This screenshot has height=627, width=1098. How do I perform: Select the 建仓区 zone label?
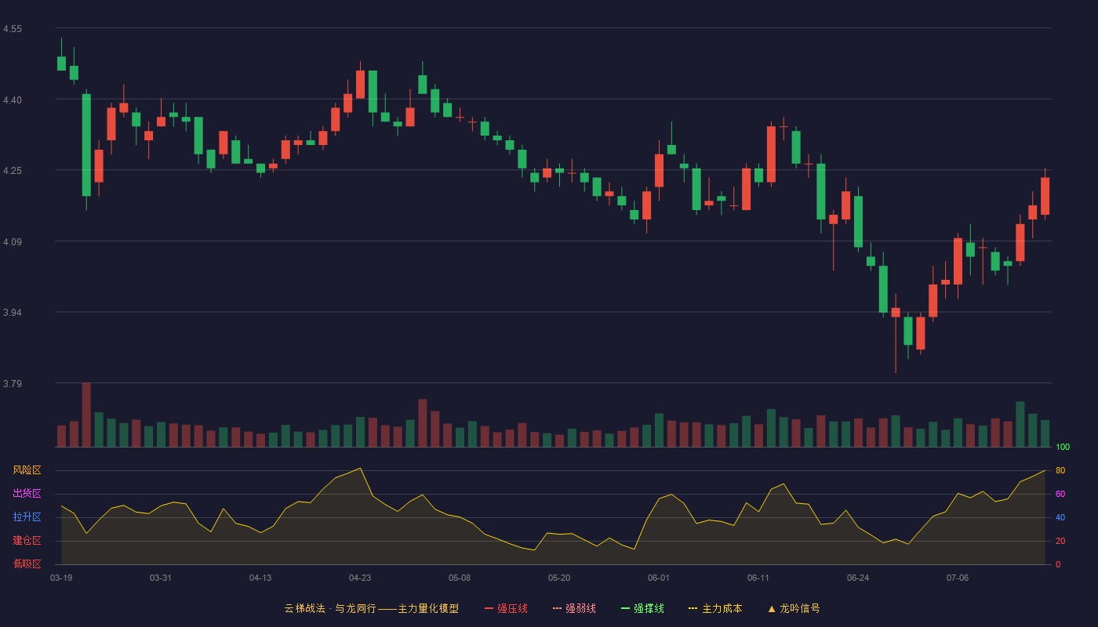pyautogui.click(x=27, y=541)
